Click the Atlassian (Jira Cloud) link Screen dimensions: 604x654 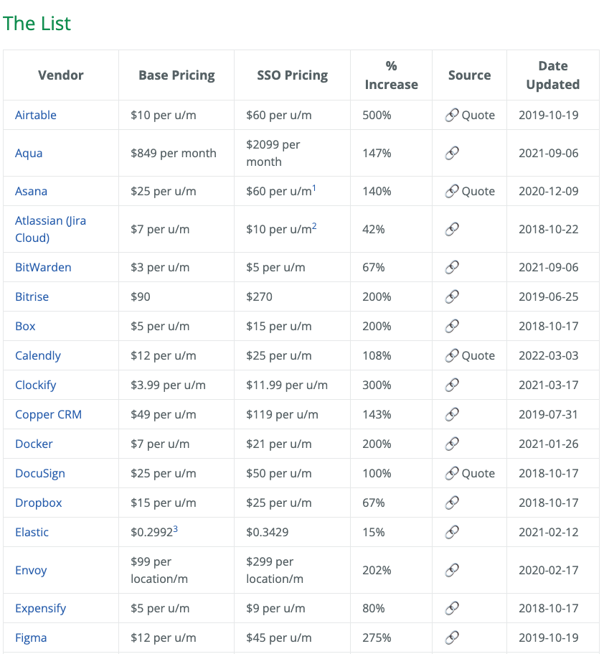50,220
